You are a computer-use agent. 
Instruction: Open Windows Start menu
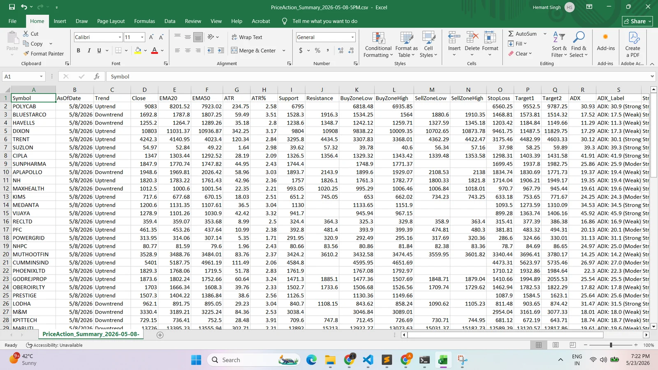196,360
